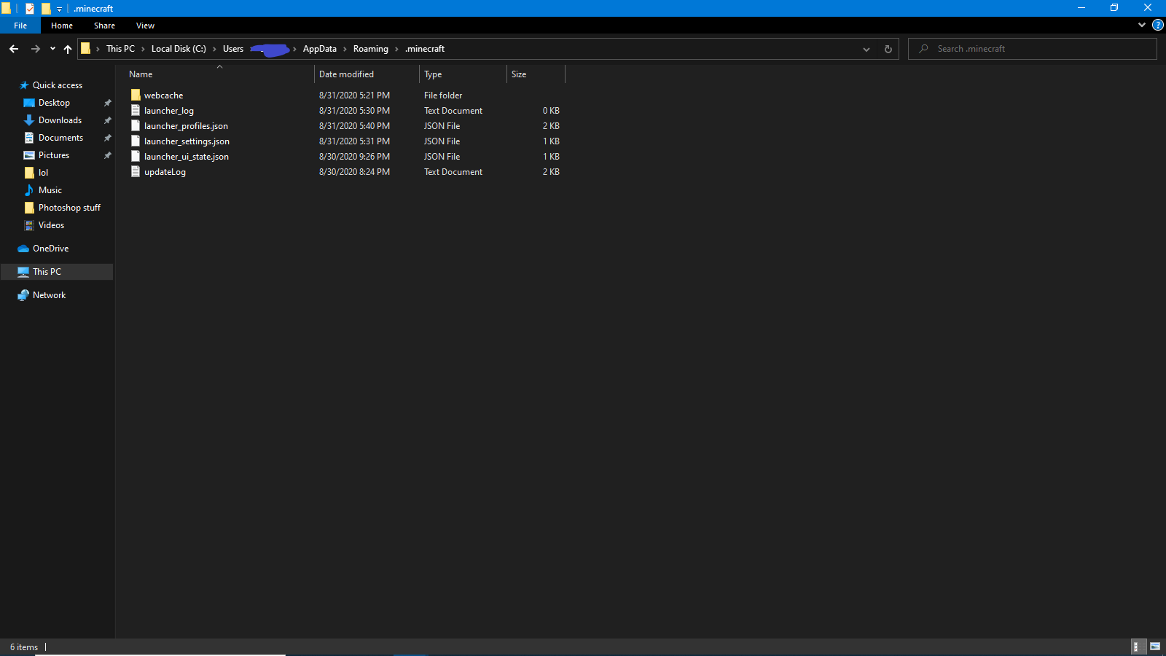Sort files by Date modified column
Viewport: 1166px width, 656px height.
(x=346, y=74)
